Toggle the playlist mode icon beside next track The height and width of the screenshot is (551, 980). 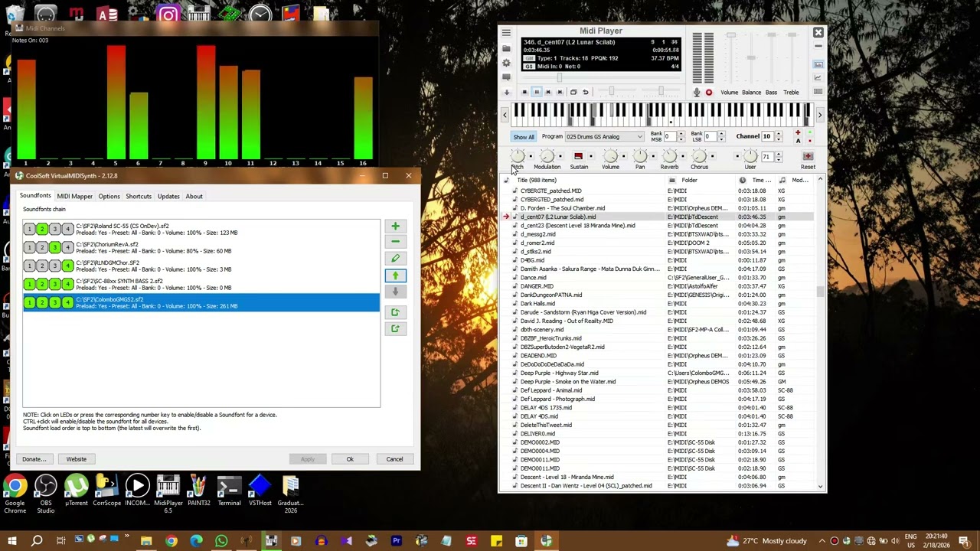[x=573, y=92]
